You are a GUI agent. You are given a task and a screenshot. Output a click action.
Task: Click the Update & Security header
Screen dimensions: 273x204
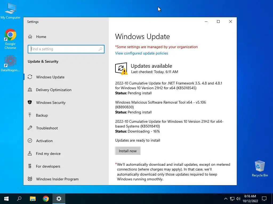coord(43,61)
